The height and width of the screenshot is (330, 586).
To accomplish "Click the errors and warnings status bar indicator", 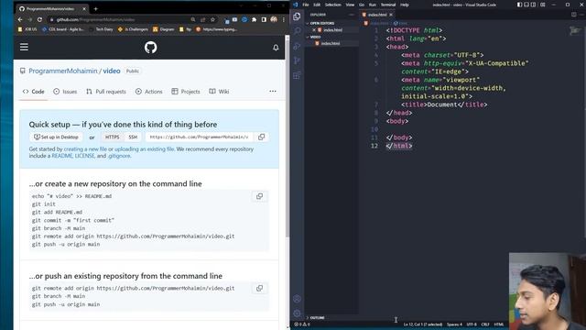I will point(302,324).
